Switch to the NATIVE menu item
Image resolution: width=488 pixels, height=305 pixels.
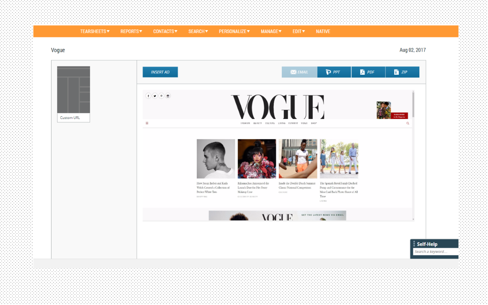click(x=323, y=31)
